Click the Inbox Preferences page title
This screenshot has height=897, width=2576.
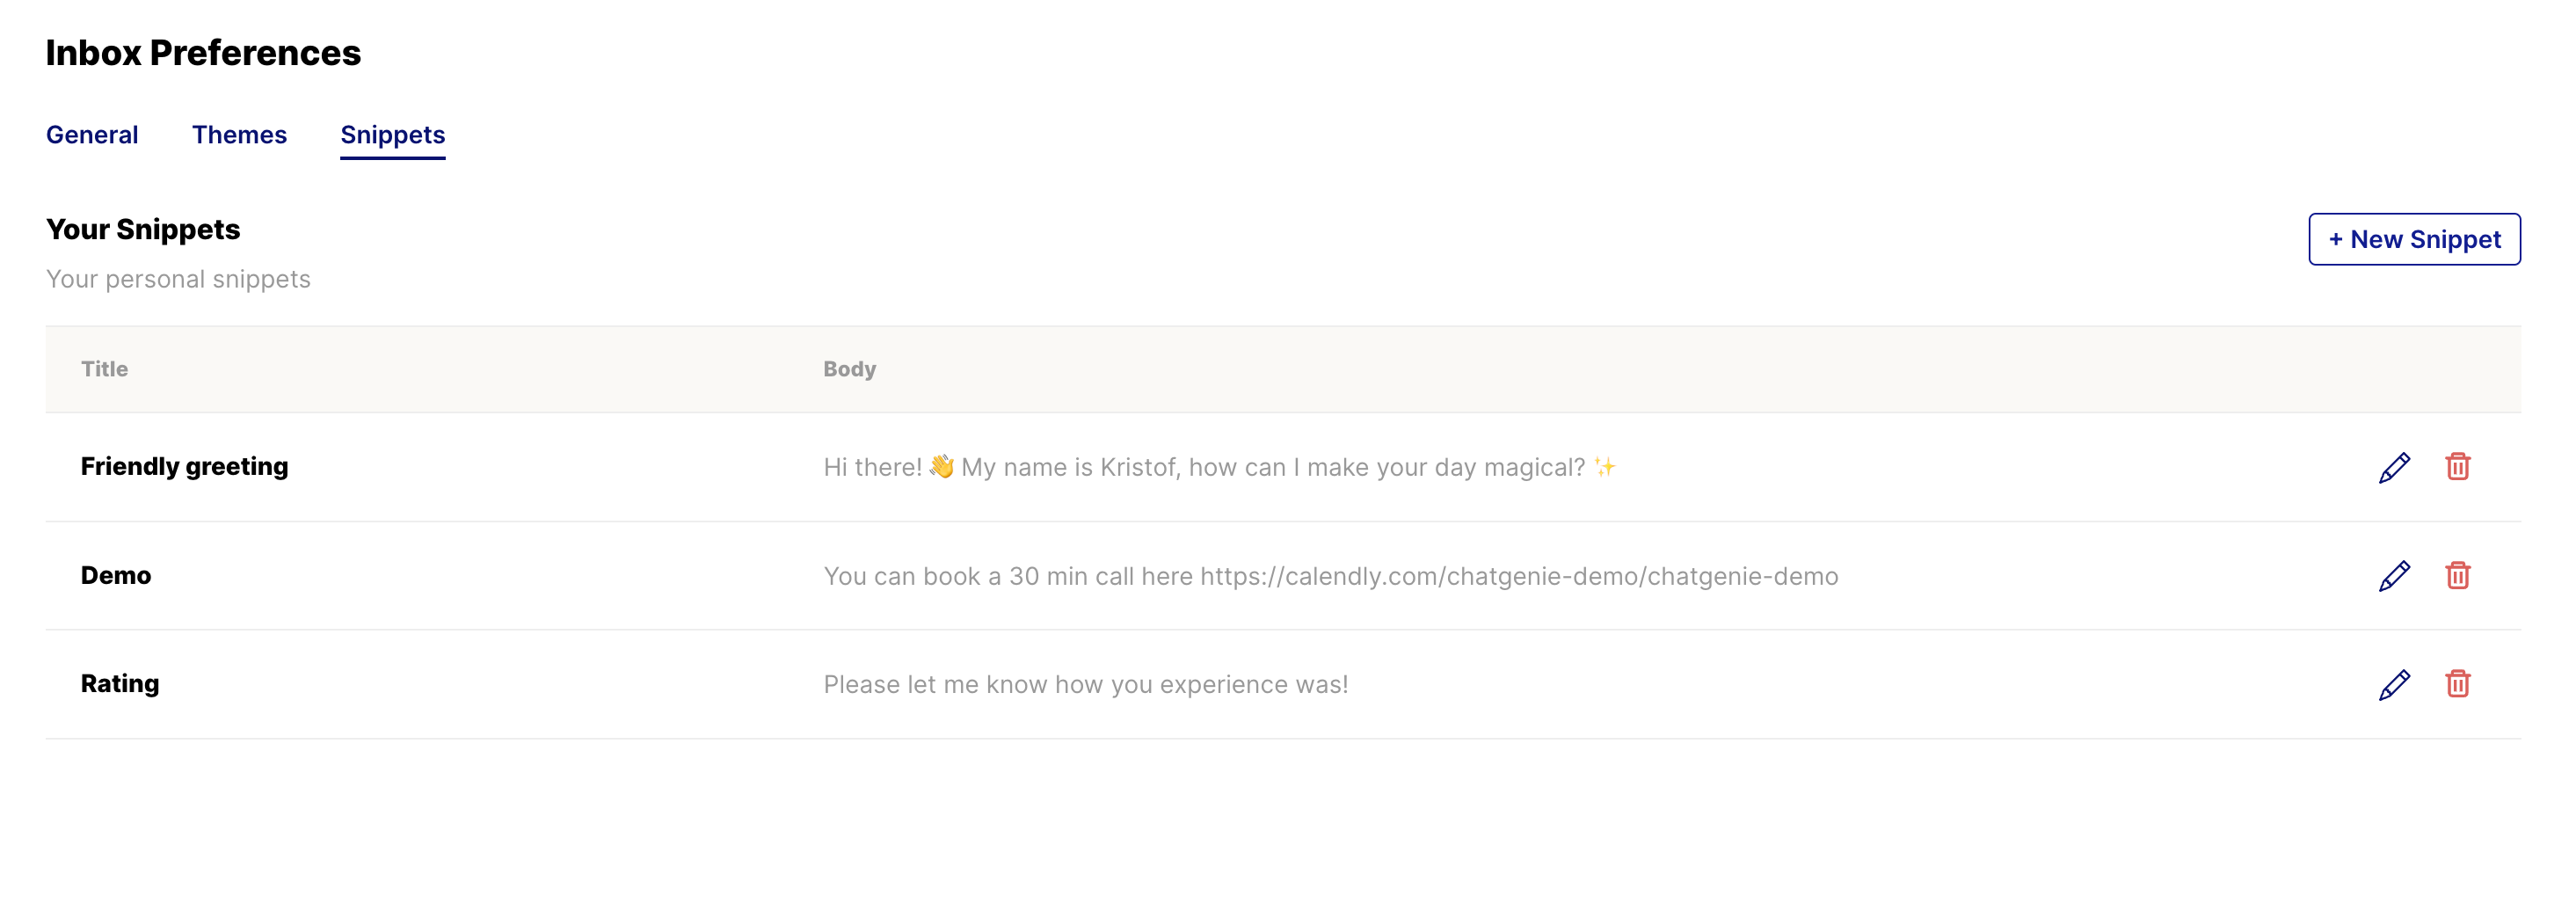click(202, 53)
